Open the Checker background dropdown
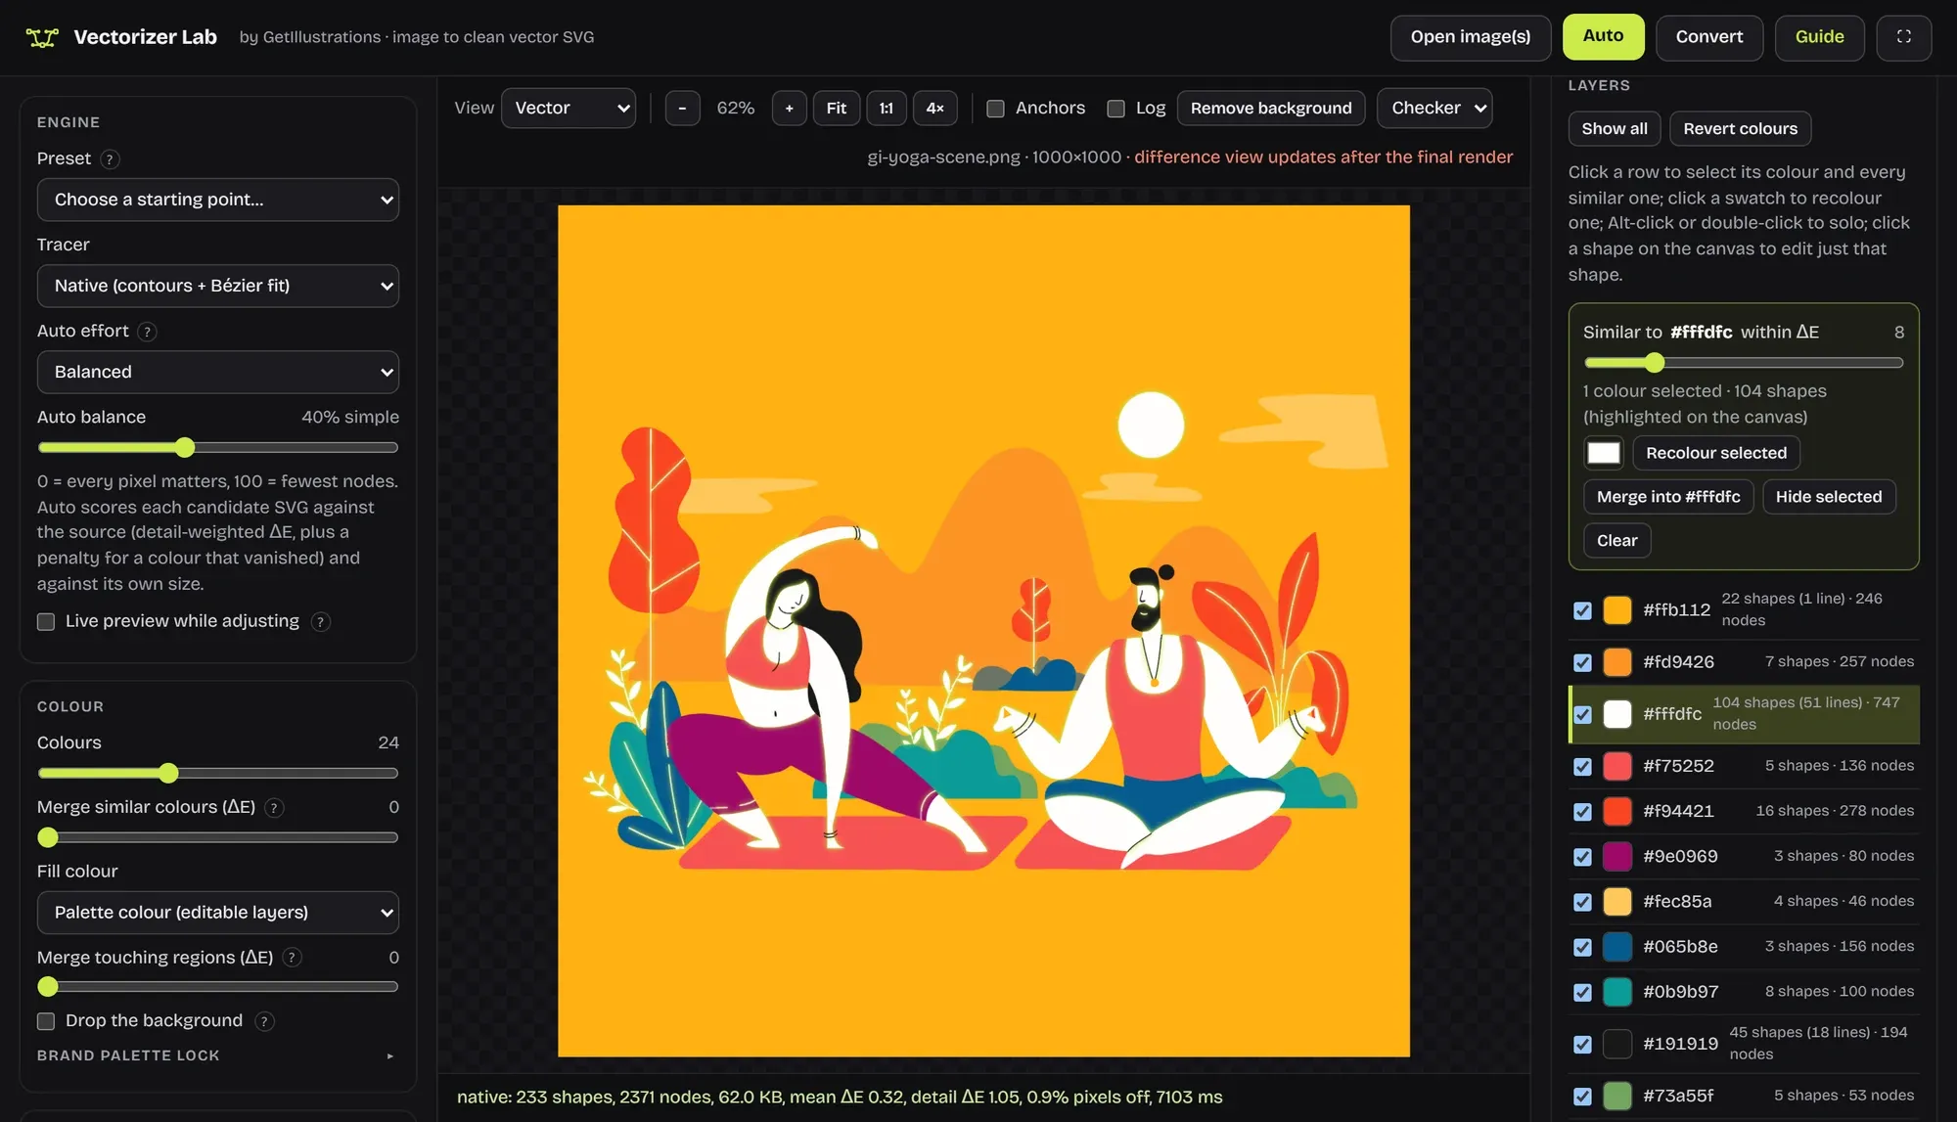 tap(1434, 108)
